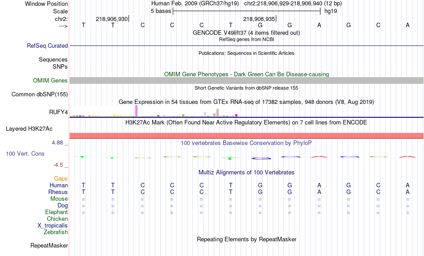
Task: Click the Scale label
Action: [61, 11]
